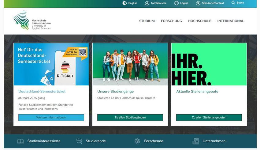
Task: Open the Unsere Studiengänge heading link
Action: tap(115, 92)
